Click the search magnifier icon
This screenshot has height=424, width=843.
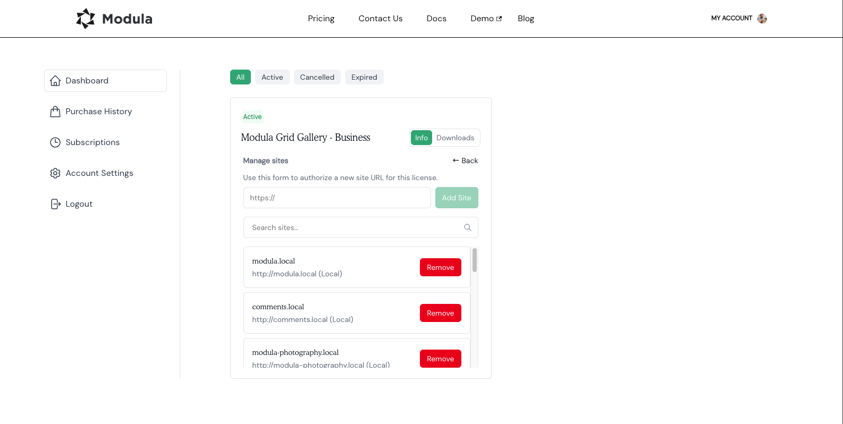pyautogui.click(x=468, y=227)
